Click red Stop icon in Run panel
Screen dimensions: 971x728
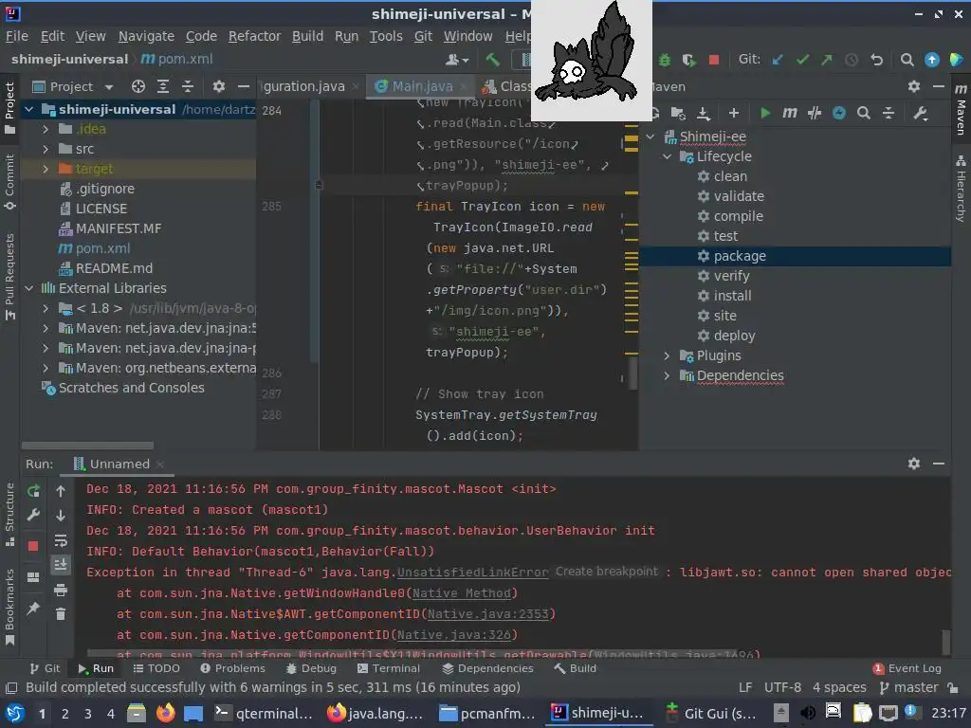pos(33,545)
